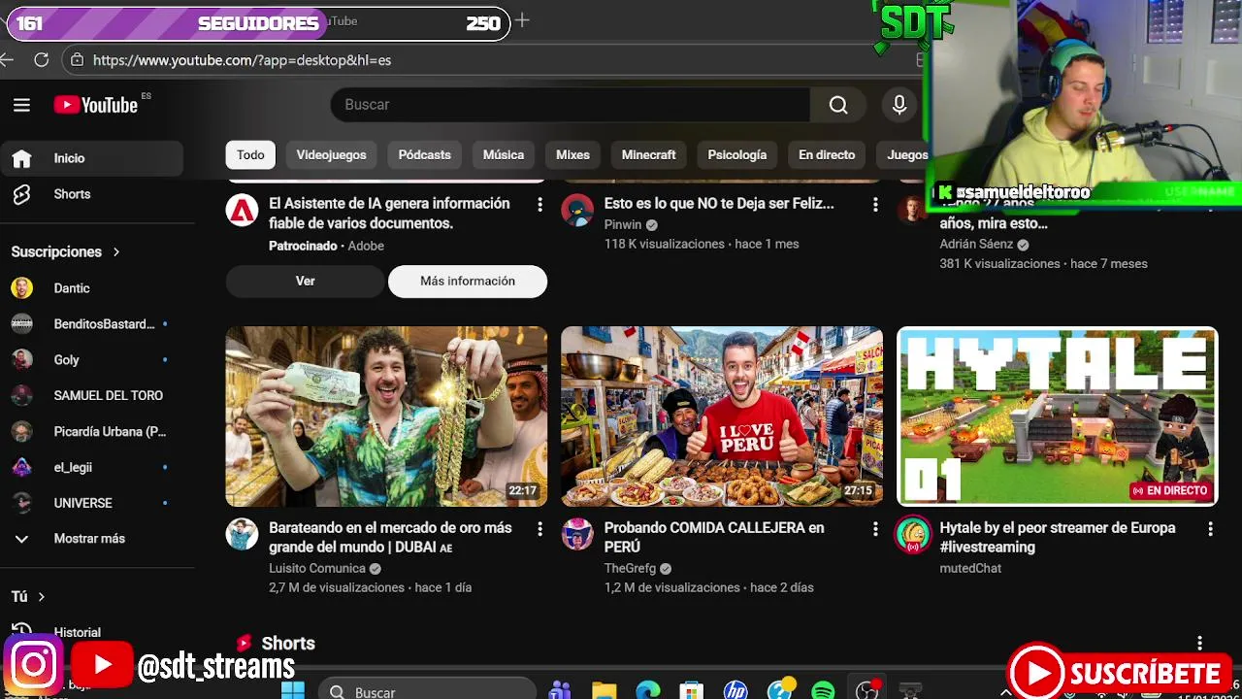
Task: Open title 'Esto es lo que NO te Deja ser Feliz'
Action: click(719, 204)
